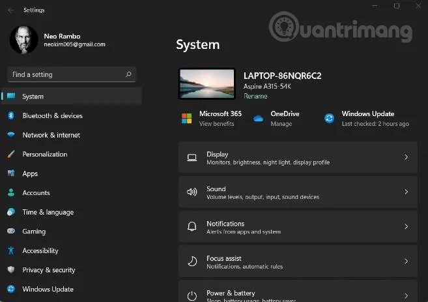Click the Power & battery row title

click(x=231, y=293)
